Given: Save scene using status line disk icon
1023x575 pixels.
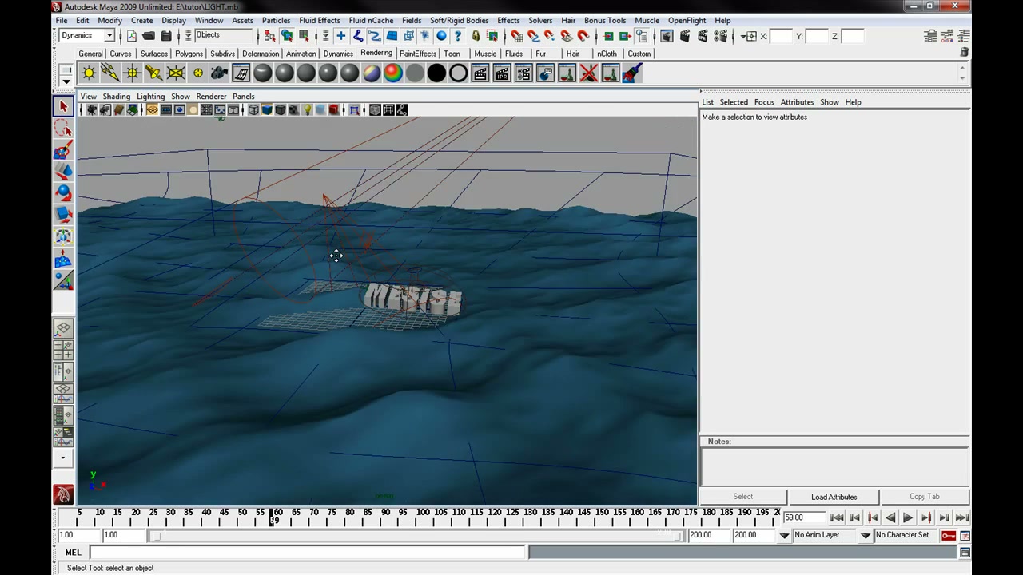Looking at the screenshot, I should [x=166, y=36].
